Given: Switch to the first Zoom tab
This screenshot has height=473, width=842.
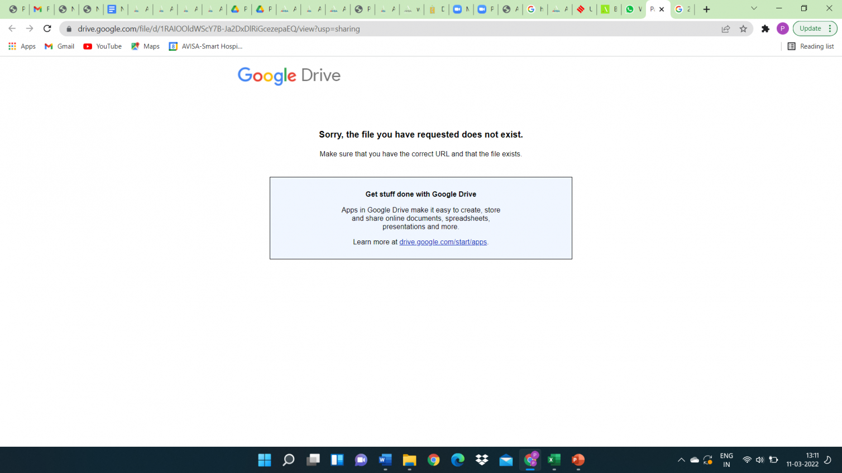Looking at the screenshot, I should click(461, 9).
